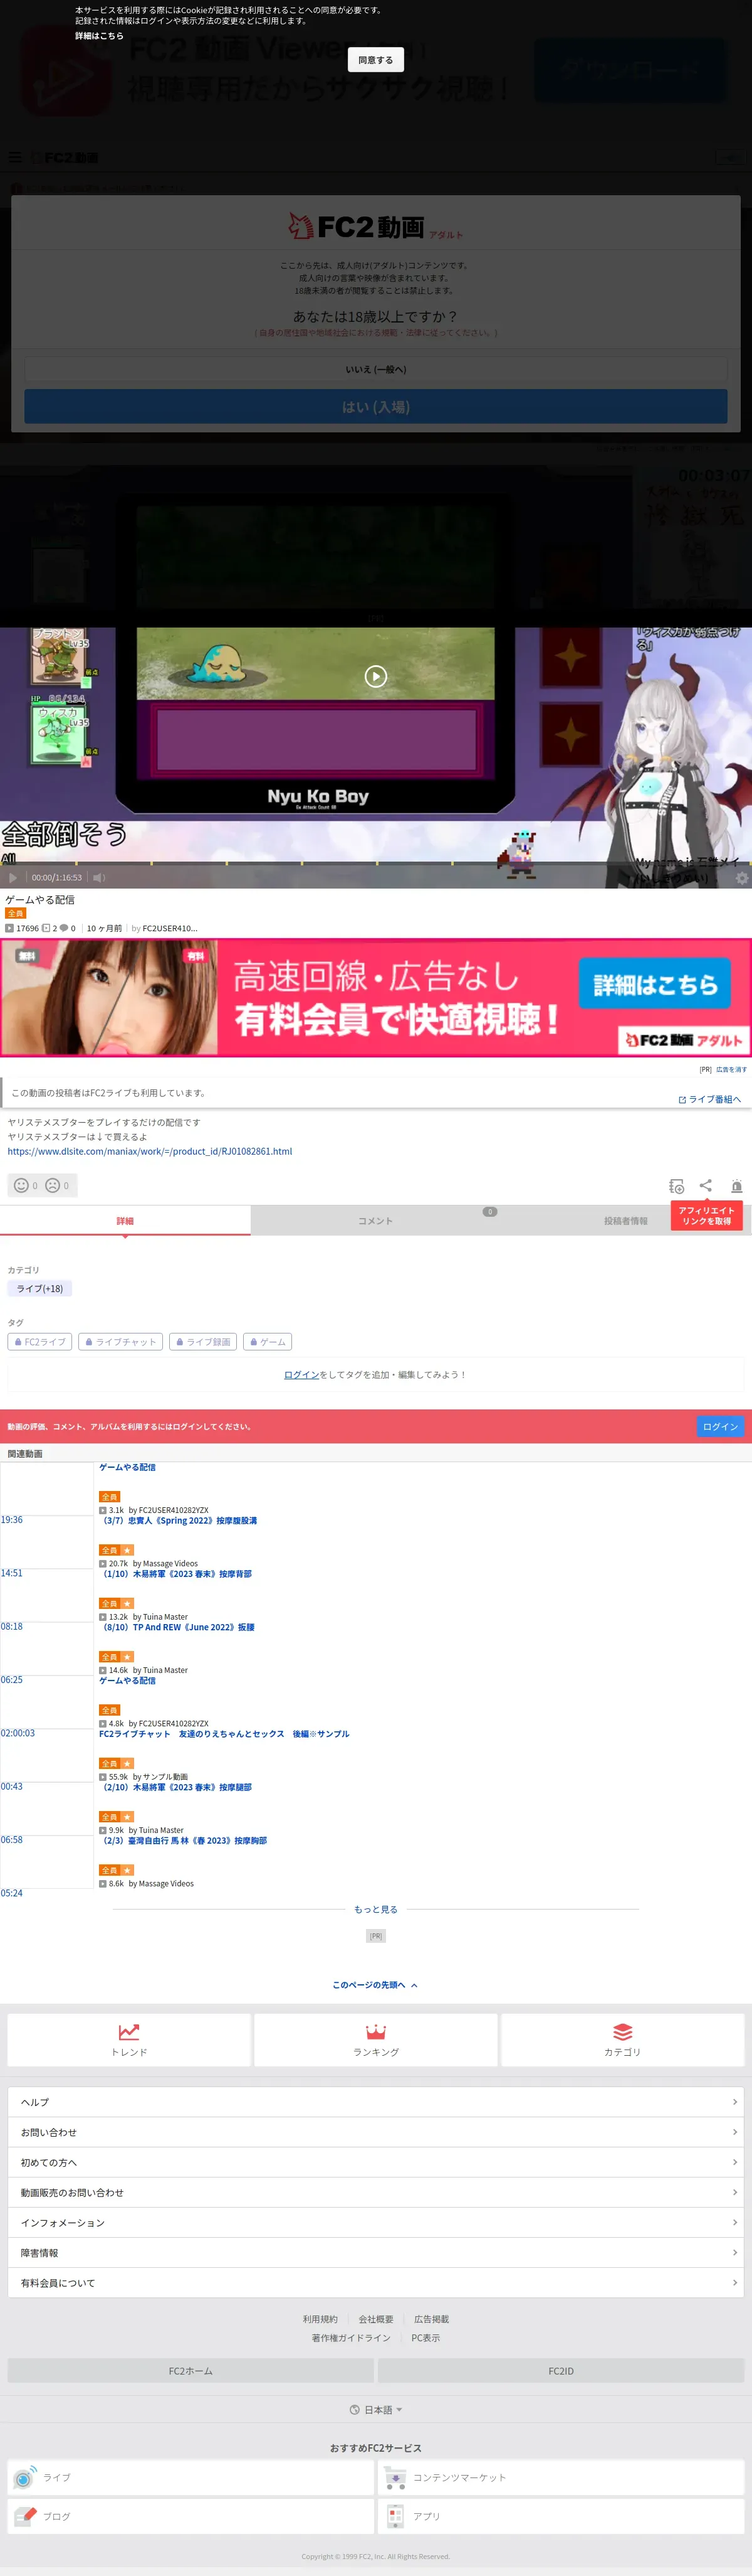Screen dimensions: 752x2576
Task: Click 詳細はこちら on premium banner
Action: click(655, 984)
